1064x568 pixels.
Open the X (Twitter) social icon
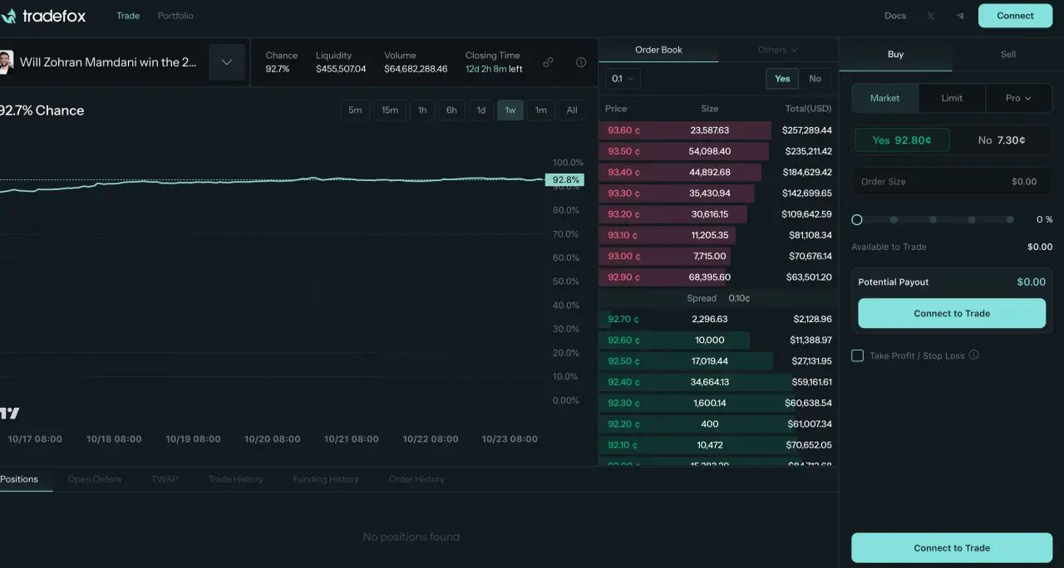tap(930, 15)
